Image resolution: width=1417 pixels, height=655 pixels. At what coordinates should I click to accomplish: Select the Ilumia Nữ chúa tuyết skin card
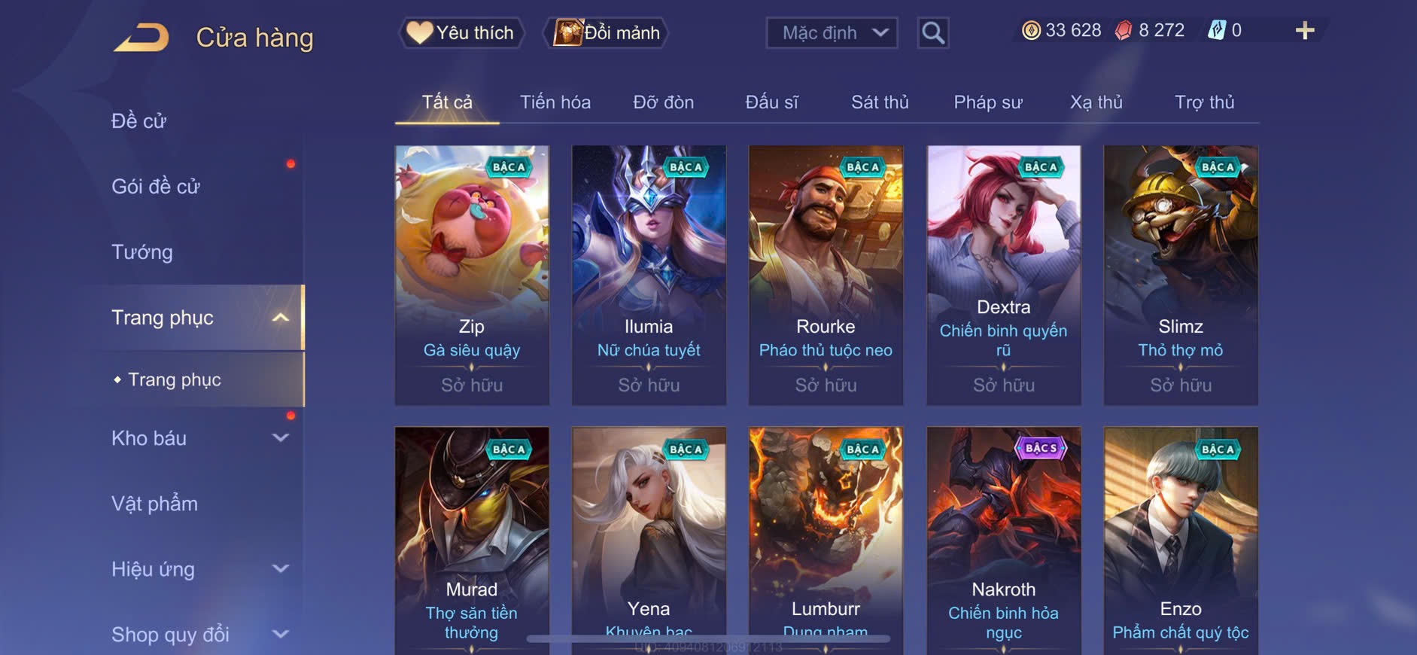click(649, 276)
